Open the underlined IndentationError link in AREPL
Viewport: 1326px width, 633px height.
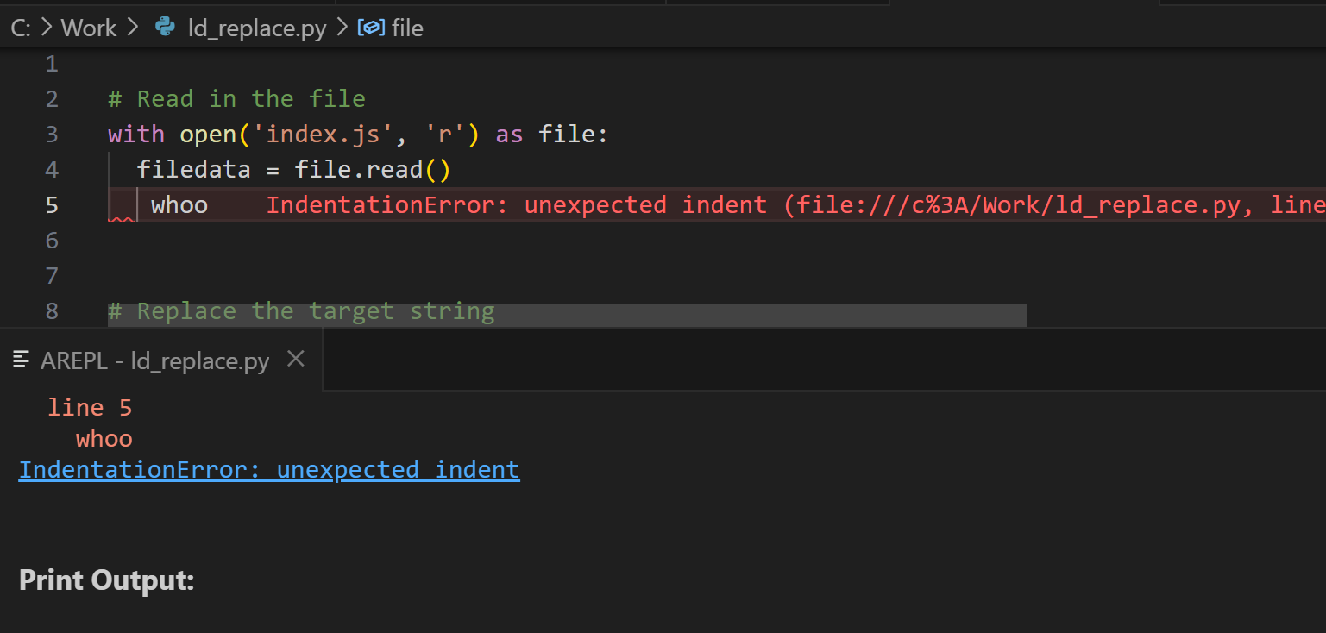(269, 470)
